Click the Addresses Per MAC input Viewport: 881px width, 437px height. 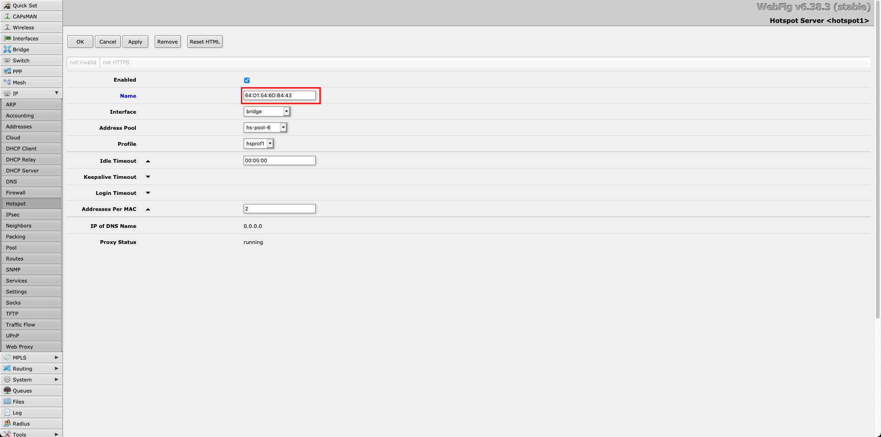(279, 209)
